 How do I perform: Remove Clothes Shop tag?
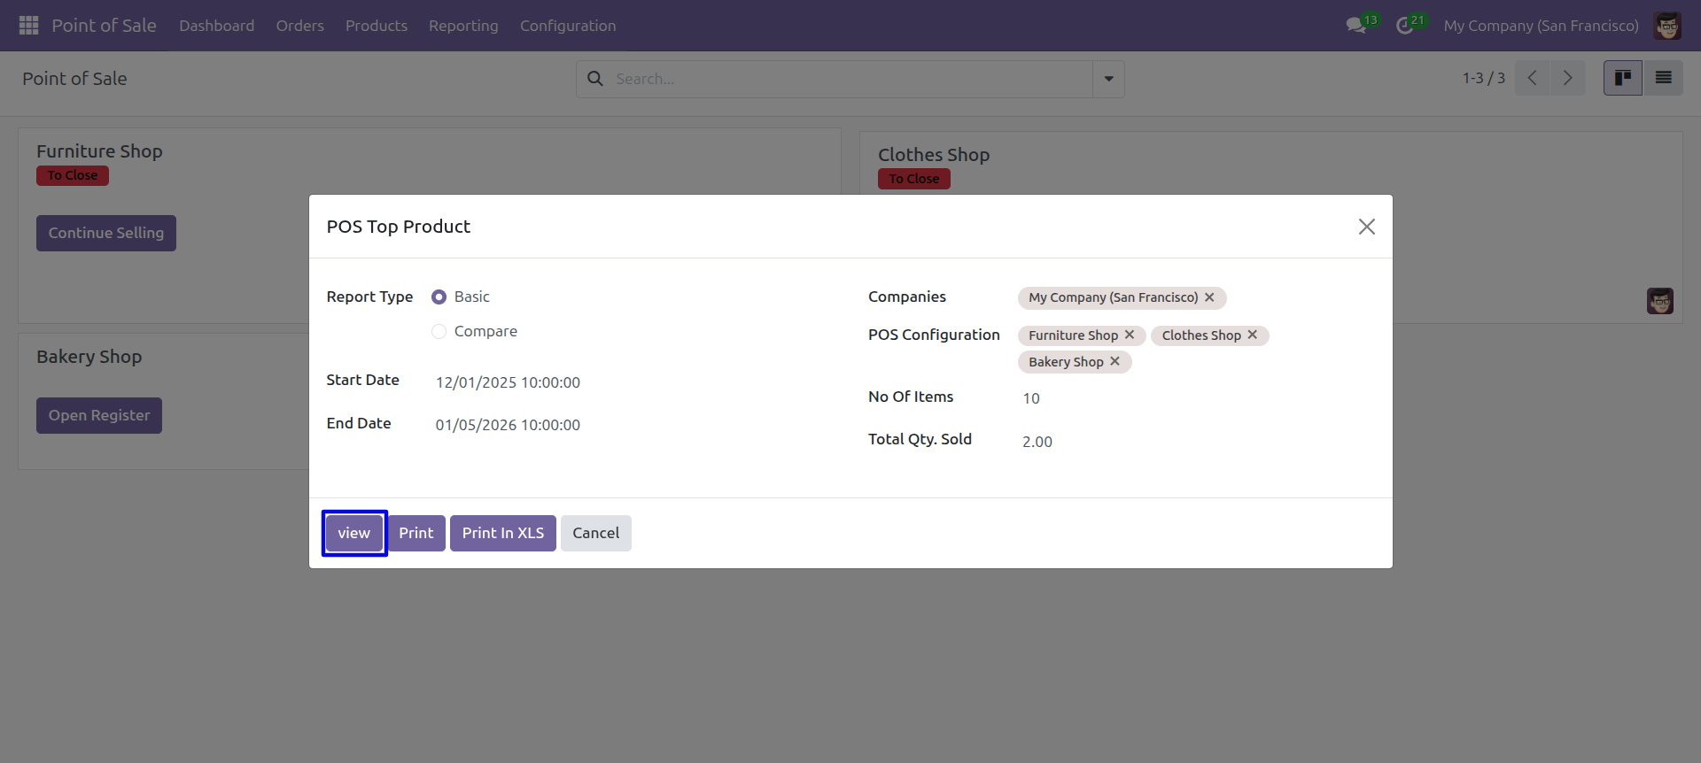coord(1253,335)
